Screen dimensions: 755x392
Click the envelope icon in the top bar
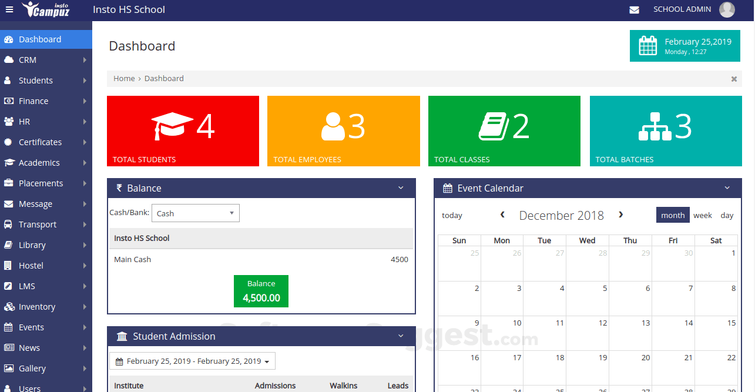click(634, 9)
